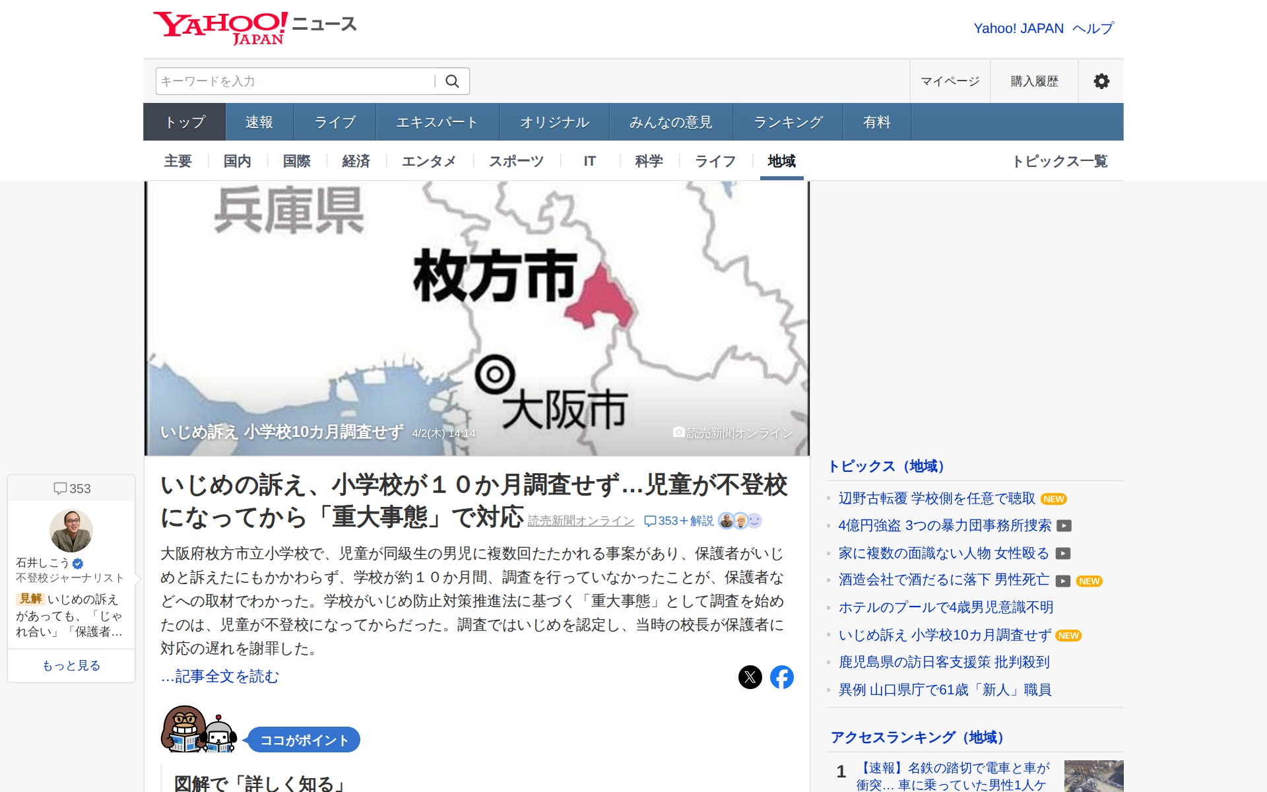Click the マイページ button
Viewport: 1267px width, 792px height.
click(x=950, y=81)
